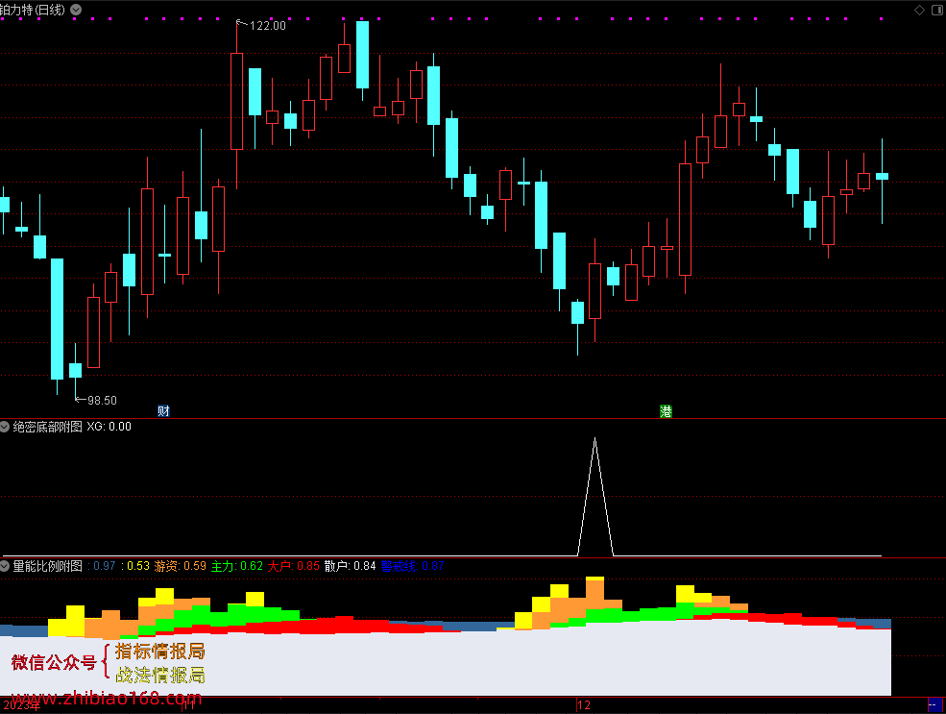Image resolution: width=946 pixels, height=714 pixels.
Task: Expand the 量能比例附图 indicator menu arrow
Action: 4,566
